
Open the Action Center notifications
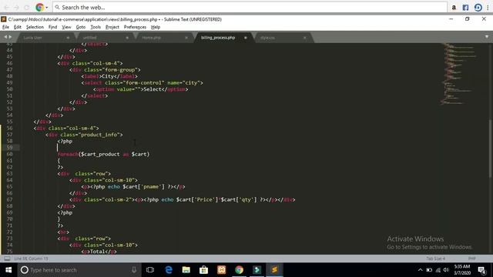[x=481, y=270]
